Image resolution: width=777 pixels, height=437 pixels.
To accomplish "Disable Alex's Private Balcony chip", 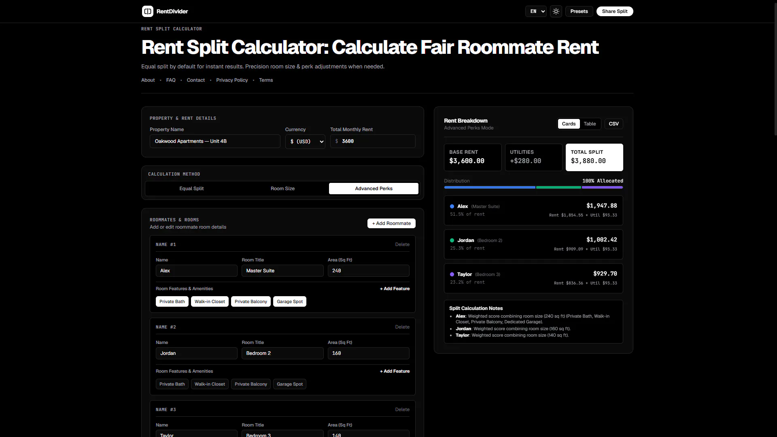I will [251, 301].
